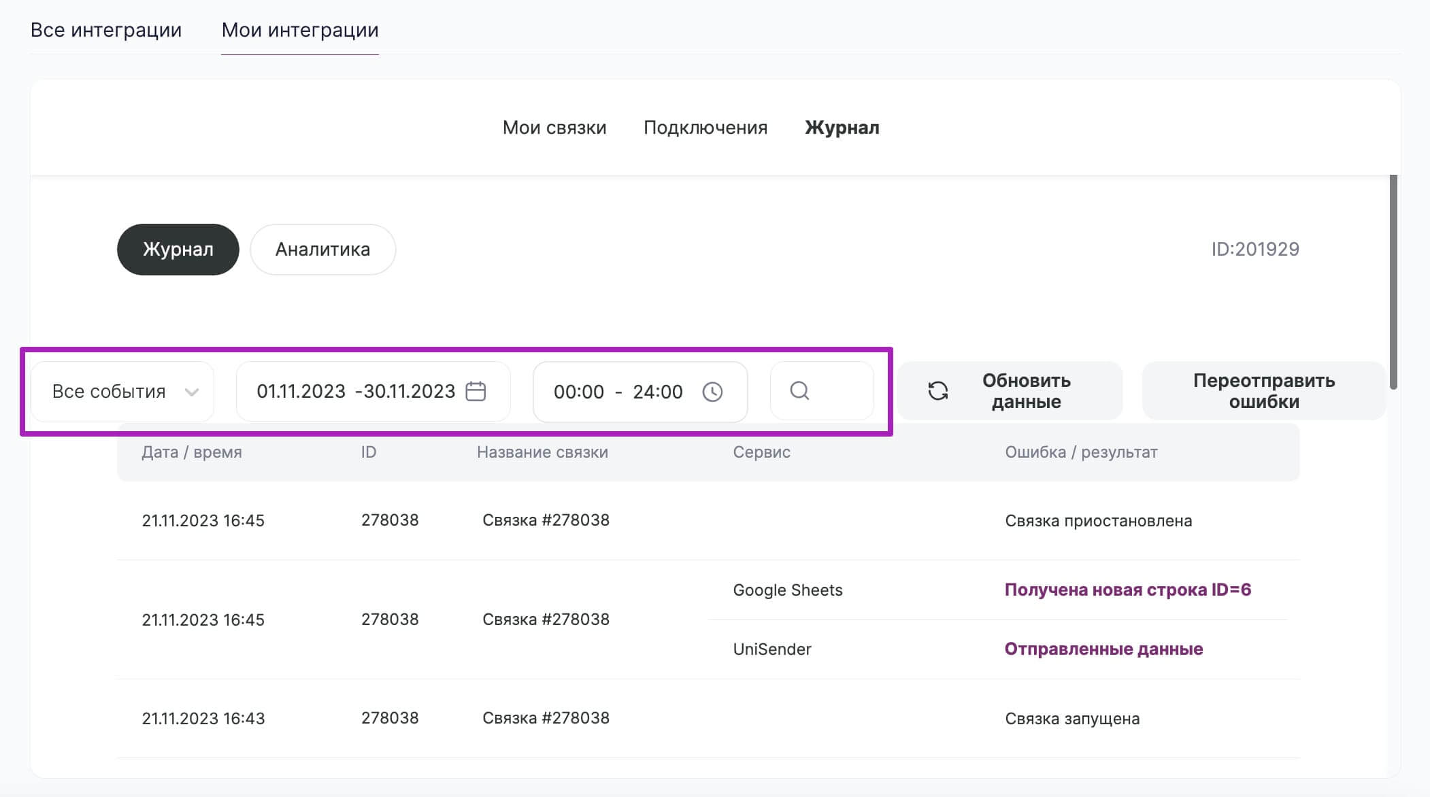Go to the Подключения section
This screenshot has height=797, width=1430.
coord(705,128)
